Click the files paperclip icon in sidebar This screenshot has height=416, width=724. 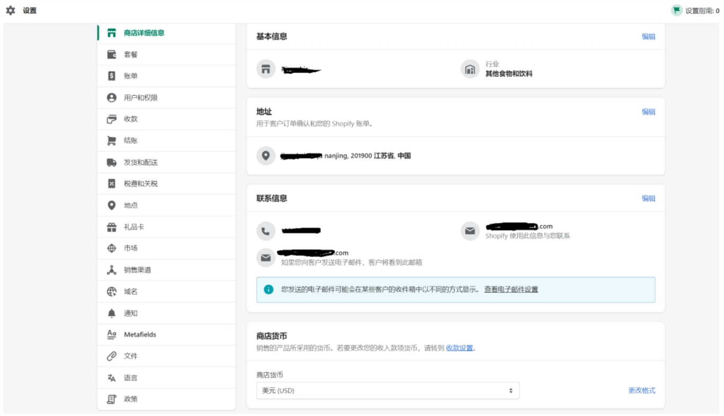pos(111,356)
